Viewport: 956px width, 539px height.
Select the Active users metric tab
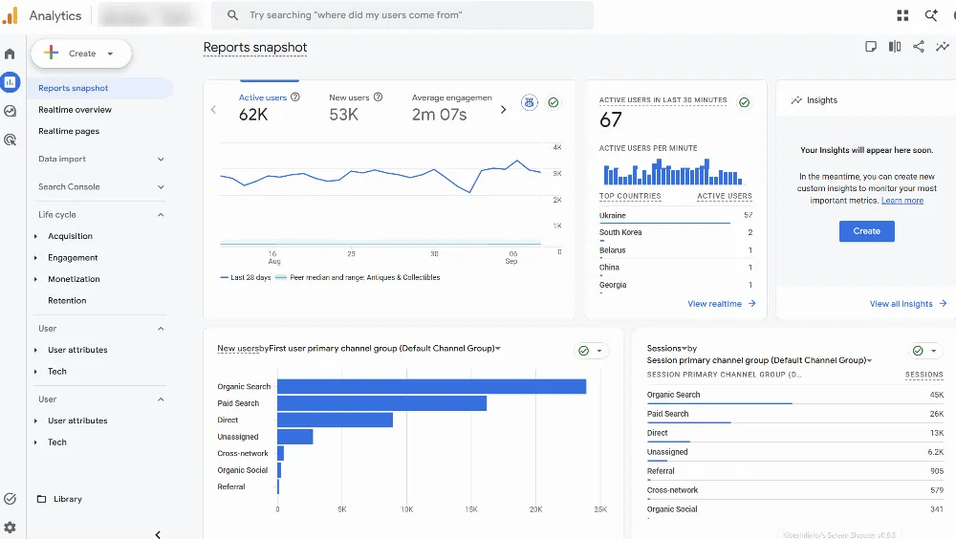point(270,107)
